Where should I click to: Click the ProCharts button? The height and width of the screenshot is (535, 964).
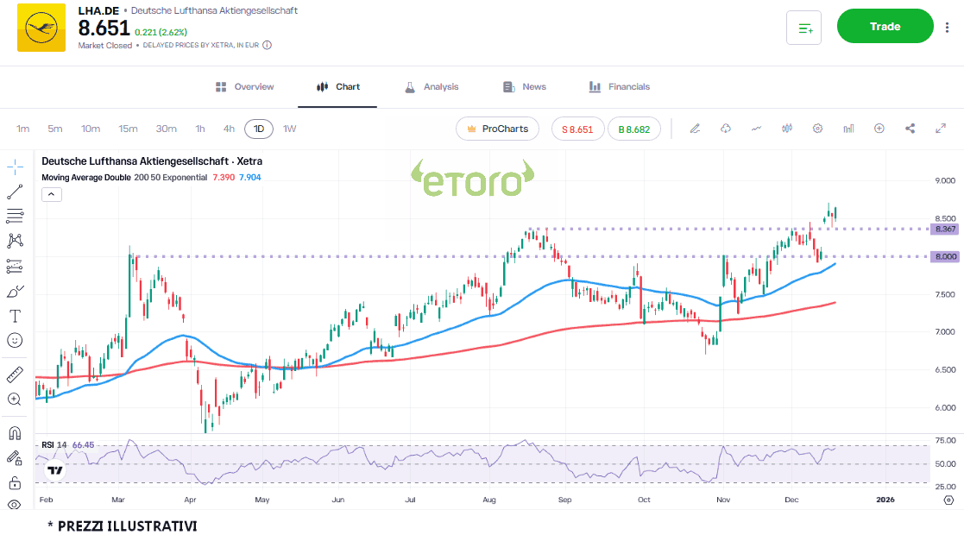point(497,129)
